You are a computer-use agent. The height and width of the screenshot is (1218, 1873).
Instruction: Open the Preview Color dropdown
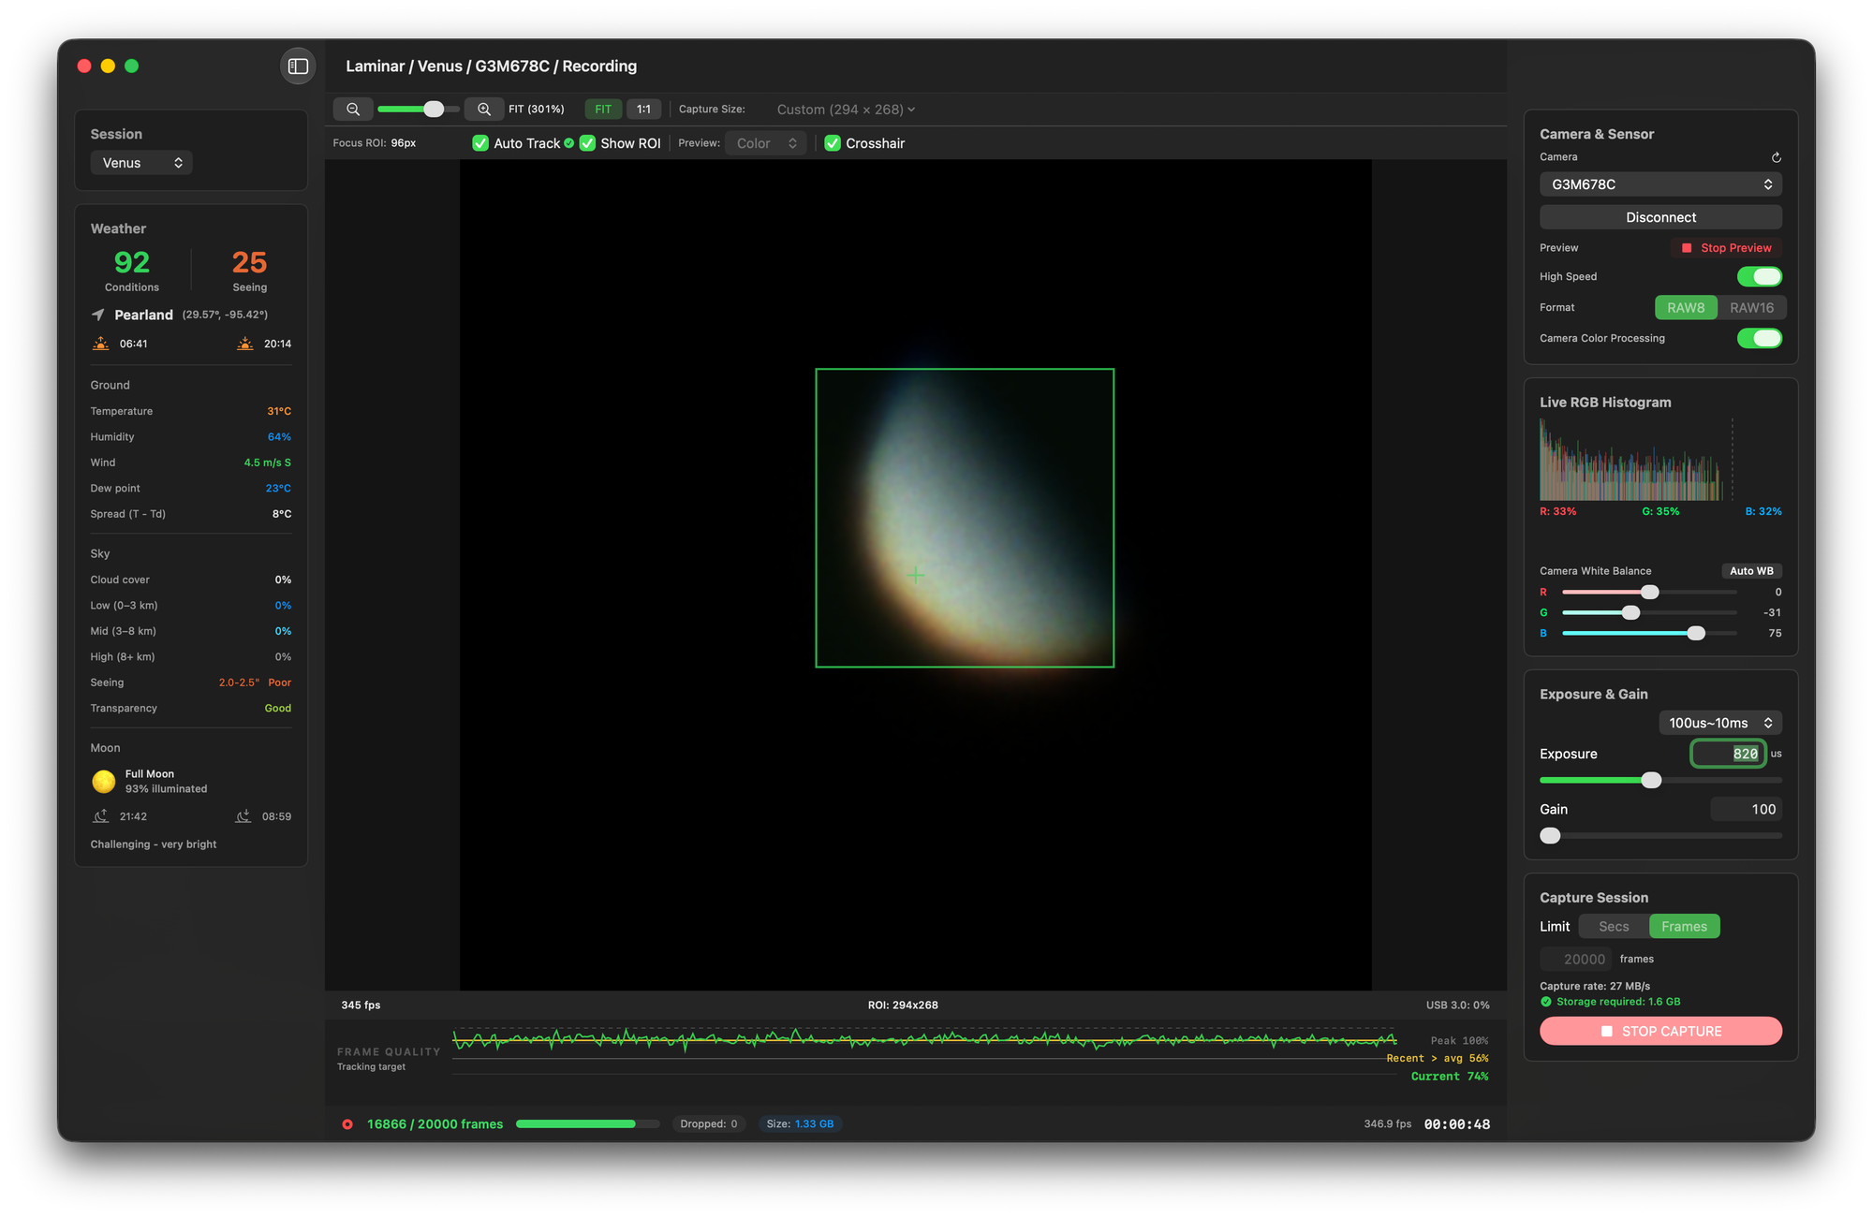click(765, 143)
